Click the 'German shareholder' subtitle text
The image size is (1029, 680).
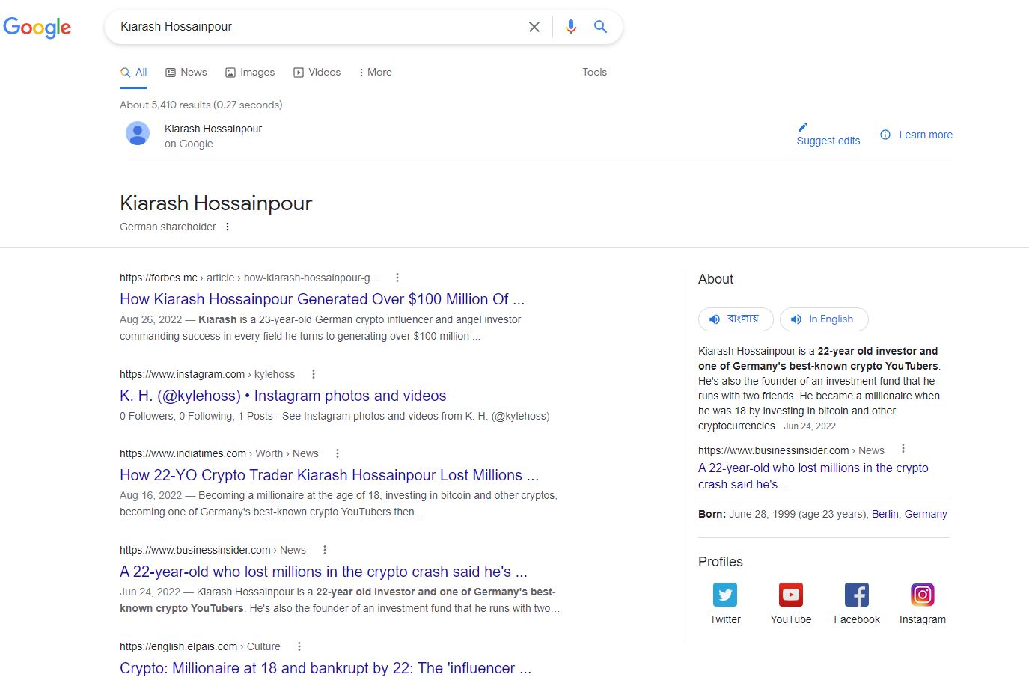(168, 227)
